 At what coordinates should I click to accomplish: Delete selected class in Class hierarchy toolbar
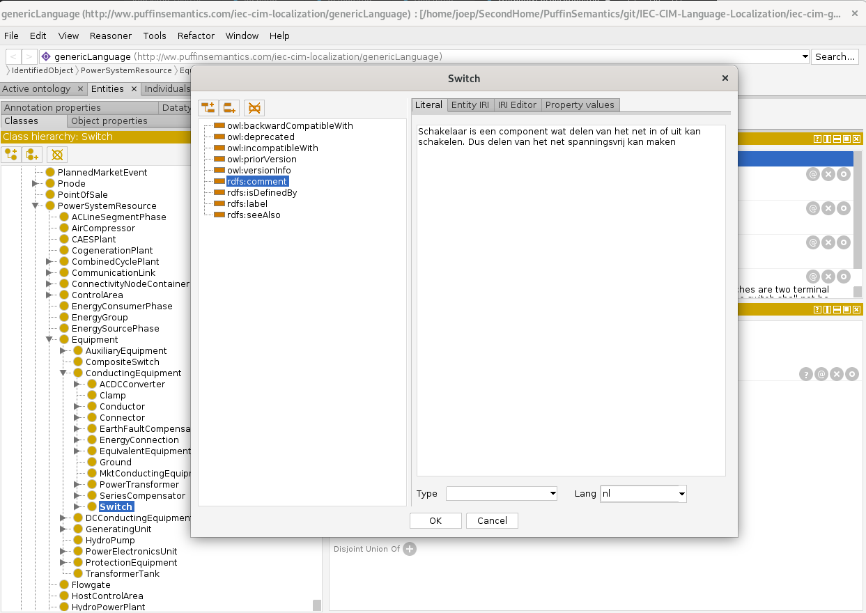pos(57,154)
